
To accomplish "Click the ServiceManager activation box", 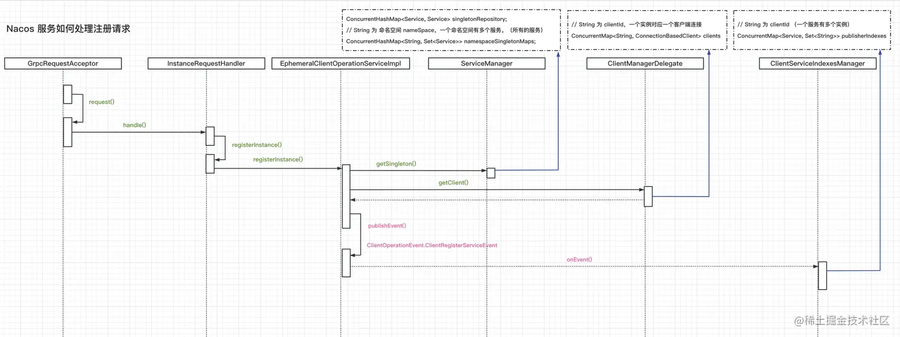I will click(x=490, y=173).
